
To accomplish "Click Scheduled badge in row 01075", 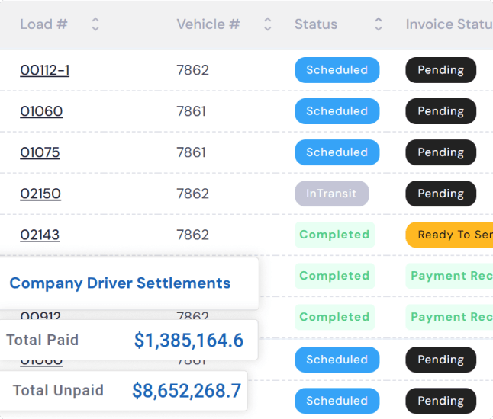I will pos(337,152).
